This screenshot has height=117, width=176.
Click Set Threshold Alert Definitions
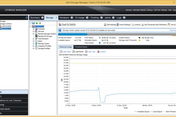coord(154,25)
